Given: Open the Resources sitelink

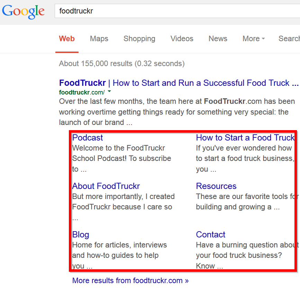Looking at the screenshot, I should (x=216, y=186).
